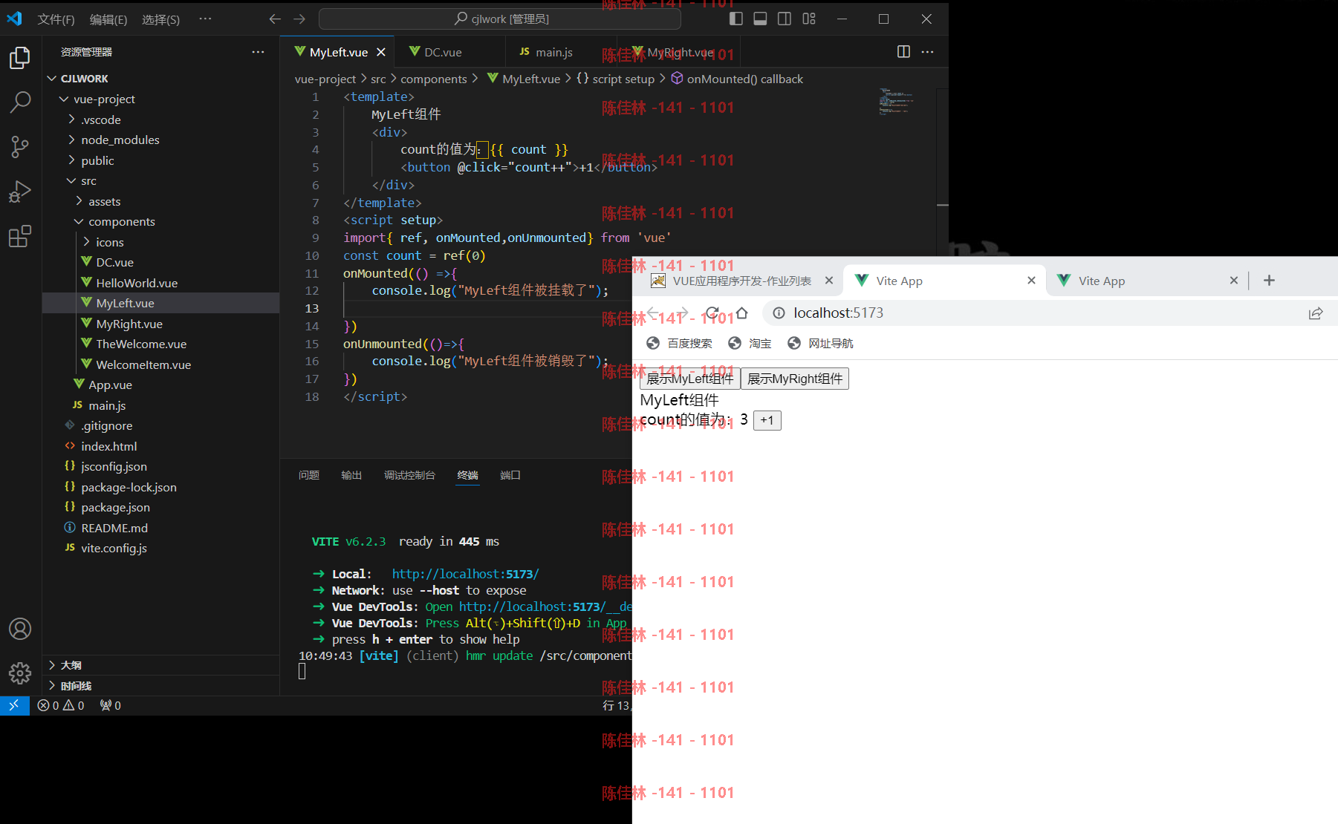Collapse the components folder
Screen dimensions: 1338x824
[x=160, y=221]
